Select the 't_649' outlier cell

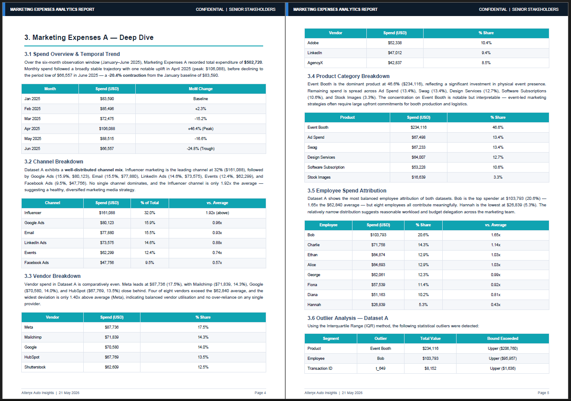(x=381, y=368)
